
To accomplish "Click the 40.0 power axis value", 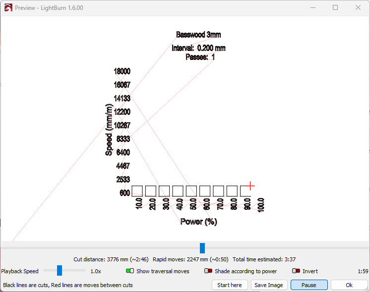I will point(180,203).
